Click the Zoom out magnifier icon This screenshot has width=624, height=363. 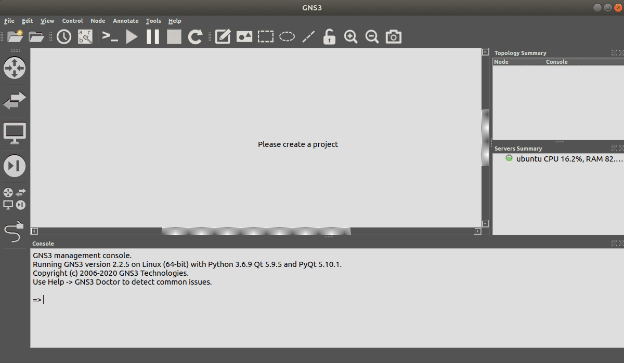(x=372, y=37)
